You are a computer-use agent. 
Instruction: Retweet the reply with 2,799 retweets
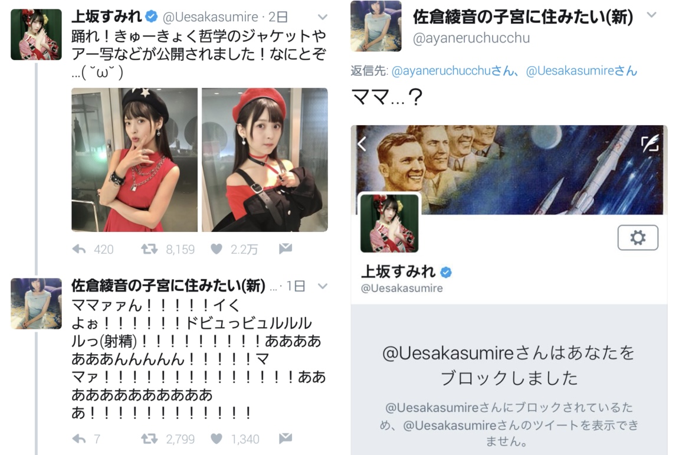(x=149, y=439)
